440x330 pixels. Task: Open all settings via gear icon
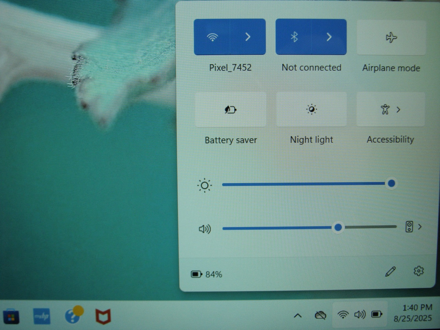[418, 271]
